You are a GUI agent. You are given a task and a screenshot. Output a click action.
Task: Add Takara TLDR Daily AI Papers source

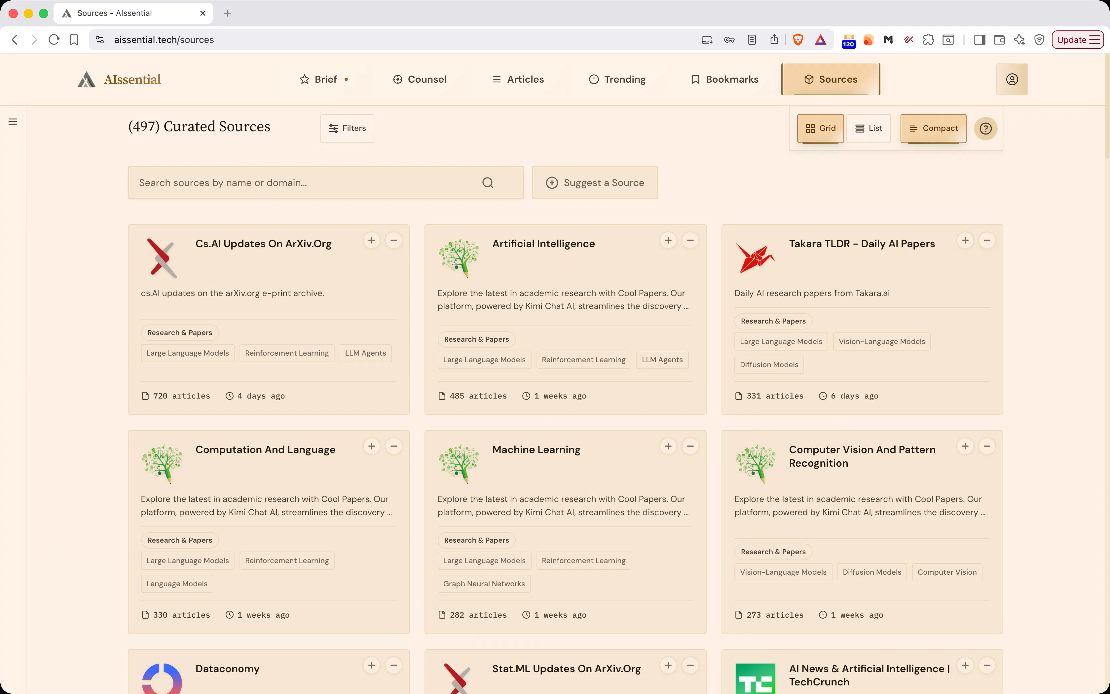tap(965, 241)
